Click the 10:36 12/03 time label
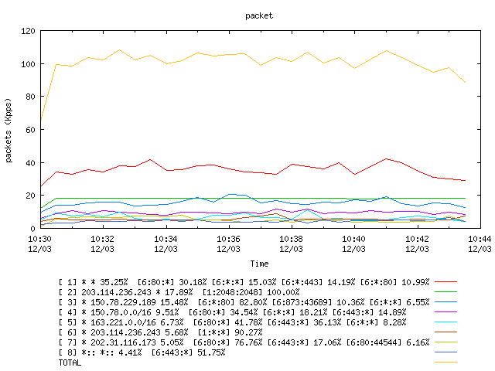Image resolution: width=495 pixels, height=371 pixels. [228, 244]
